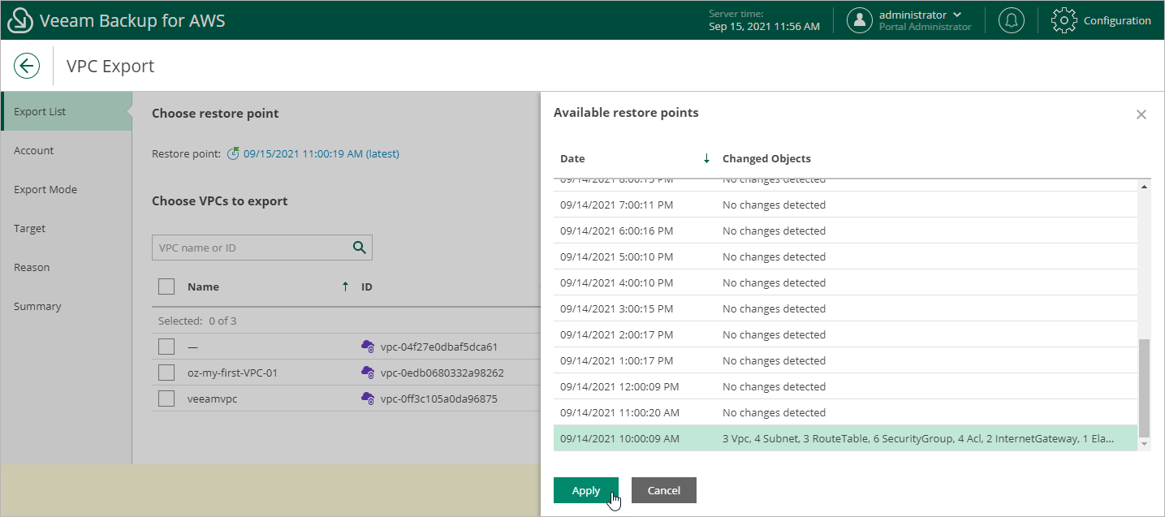Open the notifications bell
1165x517 pixels.
(1011, 19)
